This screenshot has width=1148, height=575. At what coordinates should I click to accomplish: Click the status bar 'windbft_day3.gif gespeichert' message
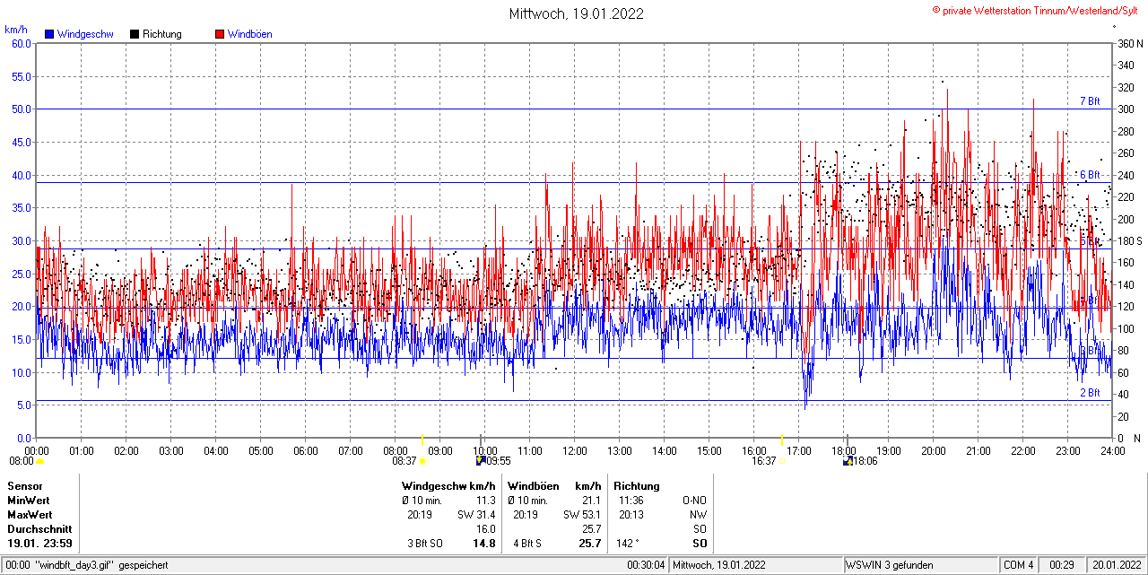point(100,565)
